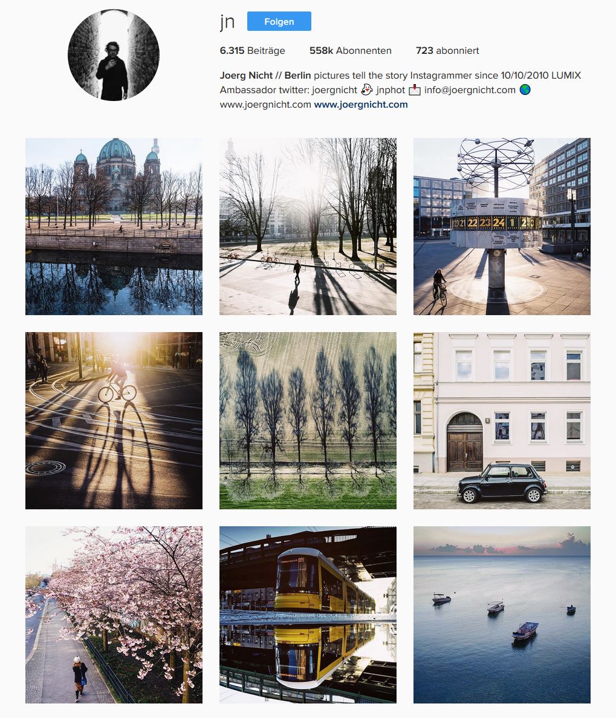
Task: Follow the bold www.joergnicht.com link
Action: pos(361,105)
